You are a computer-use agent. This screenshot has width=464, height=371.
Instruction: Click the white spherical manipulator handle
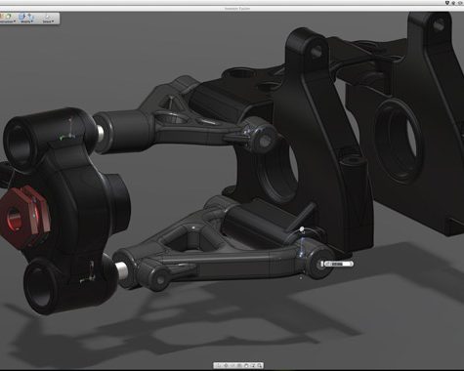tap(302, 229)
